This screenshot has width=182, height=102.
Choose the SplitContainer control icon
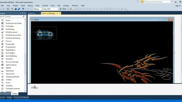pyautogui.click(x=3, y=65)
